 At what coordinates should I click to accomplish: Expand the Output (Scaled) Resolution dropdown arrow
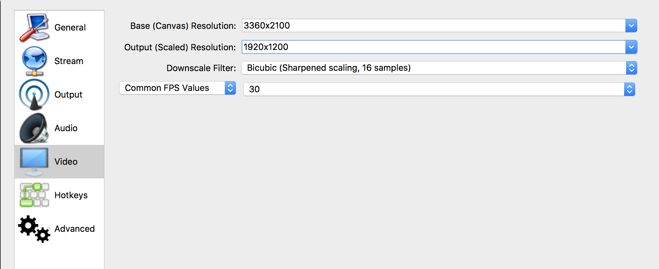[631, 47]
